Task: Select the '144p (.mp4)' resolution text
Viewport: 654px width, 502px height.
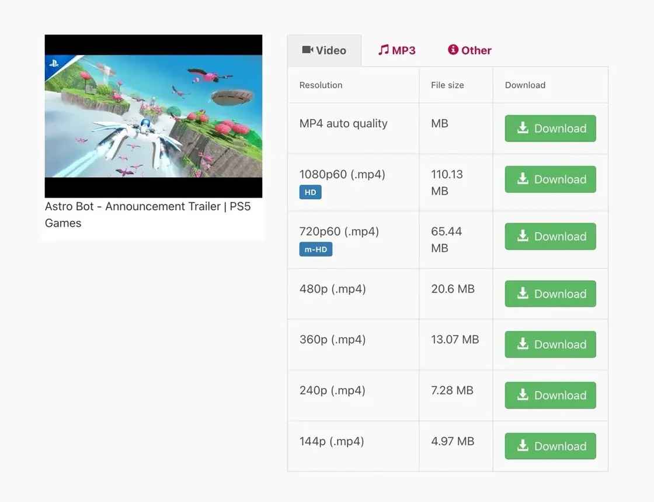Action: click(332, 441)
